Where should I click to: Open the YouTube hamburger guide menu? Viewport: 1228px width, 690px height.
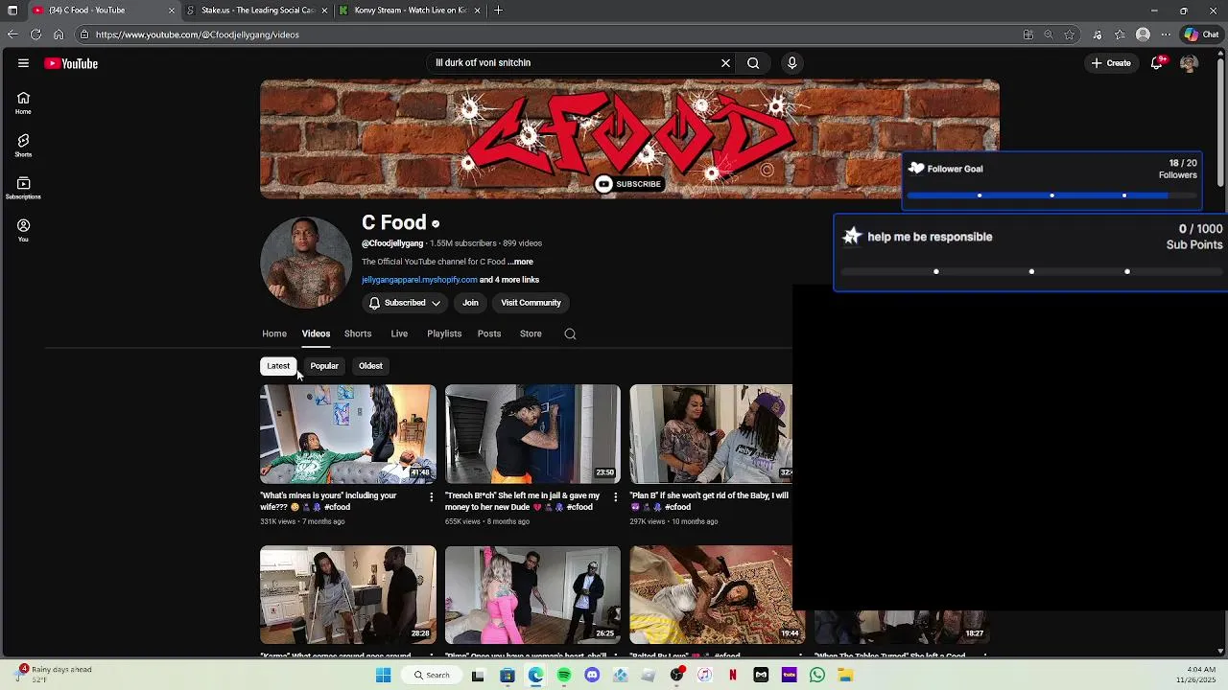point(23,63)
